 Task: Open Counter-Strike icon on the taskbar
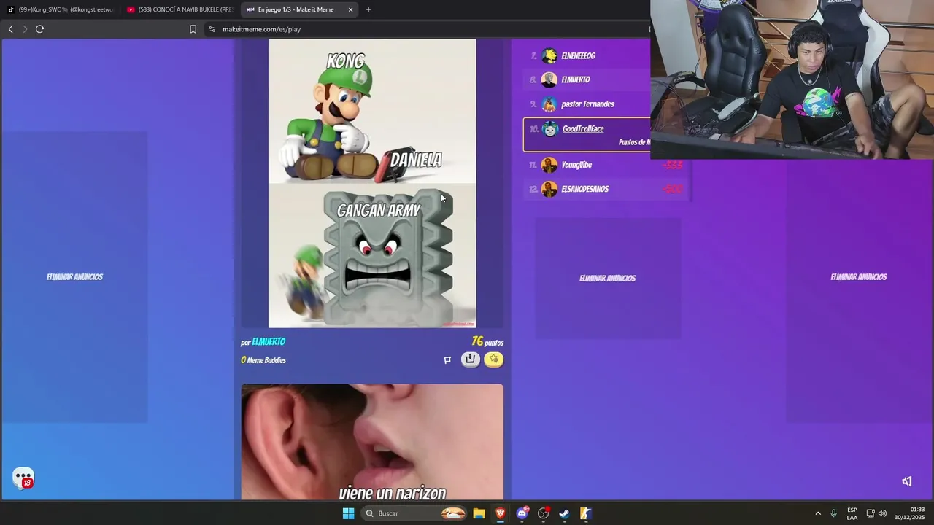click(x=585, y=513)
